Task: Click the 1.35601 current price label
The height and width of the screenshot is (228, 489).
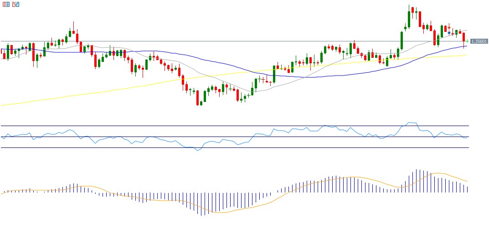Action: point(479,41)
